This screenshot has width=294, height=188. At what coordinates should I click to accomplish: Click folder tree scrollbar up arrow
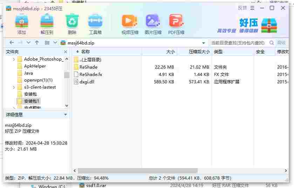(67, 59)
